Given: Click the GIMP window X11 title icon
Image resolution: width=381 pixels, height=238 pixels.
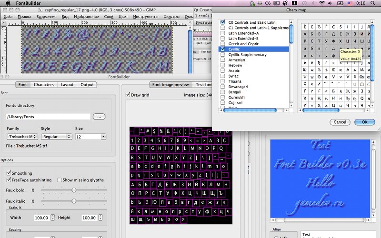Looking at the screenshot, I should coord(40,10).
